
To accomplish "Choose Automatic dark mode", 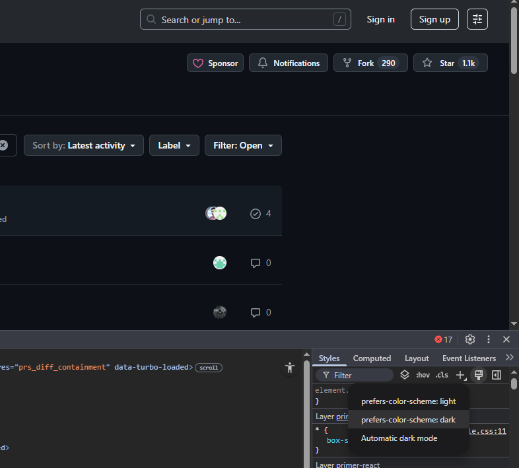I will pyautogui.click(x=409, y=438).
